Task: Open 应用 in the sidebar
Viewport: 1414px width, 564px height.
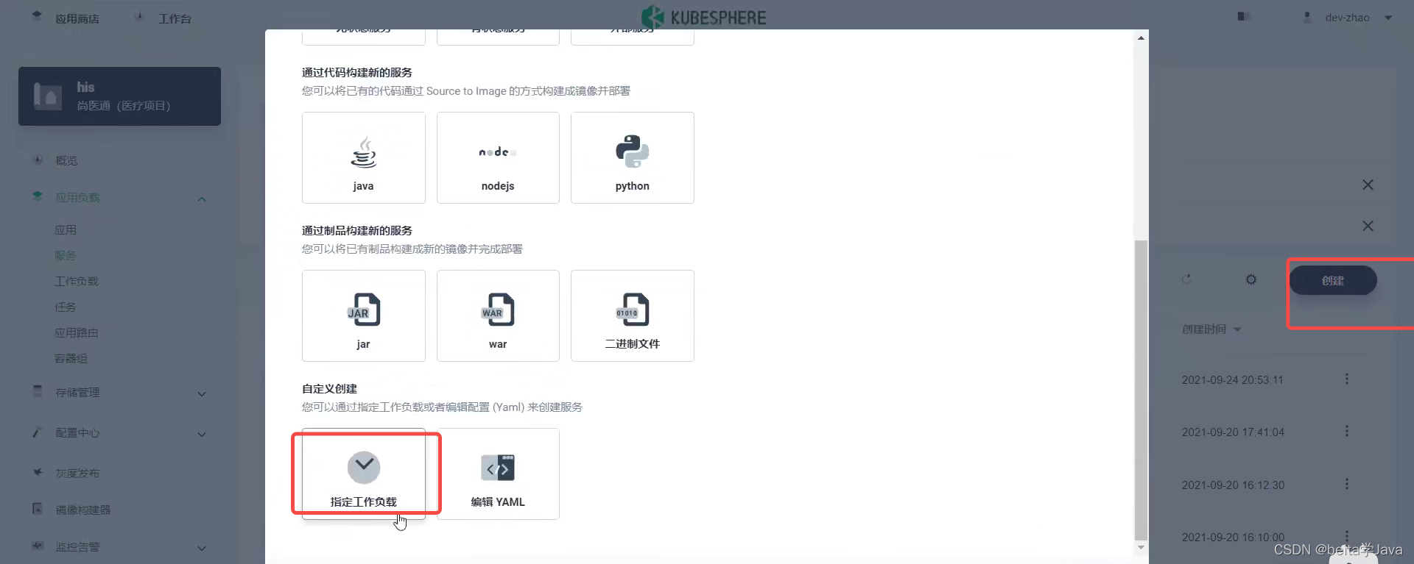Action: [x=66, y=230]
